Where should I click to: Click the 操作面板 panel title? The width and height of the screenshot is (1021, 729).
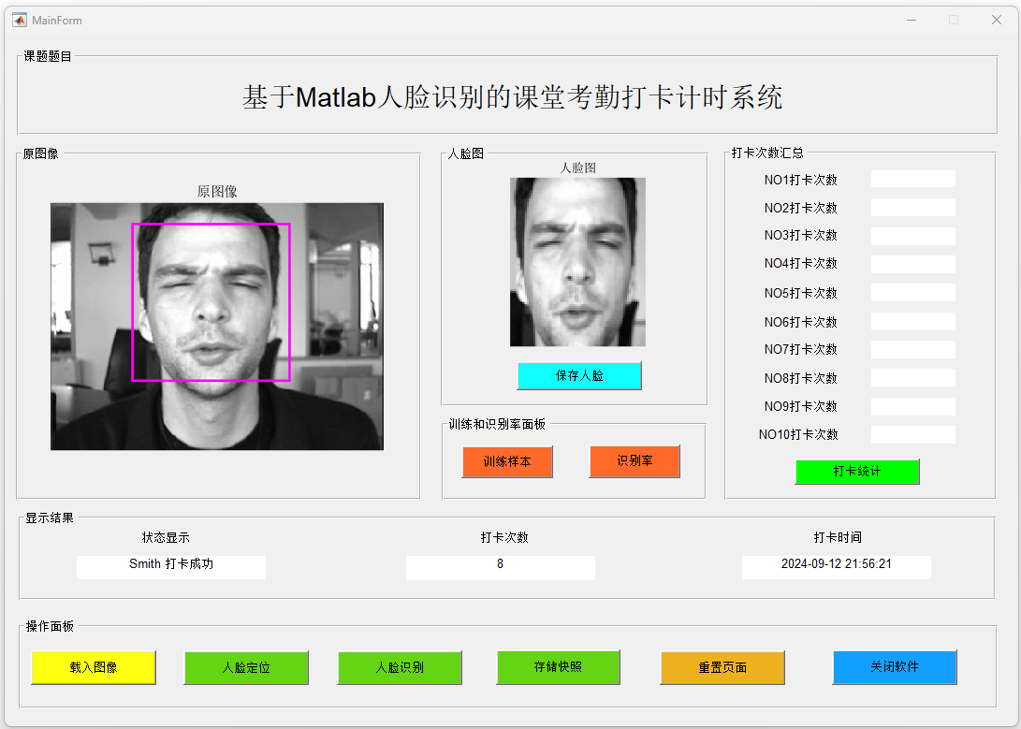tap(50, 626)
